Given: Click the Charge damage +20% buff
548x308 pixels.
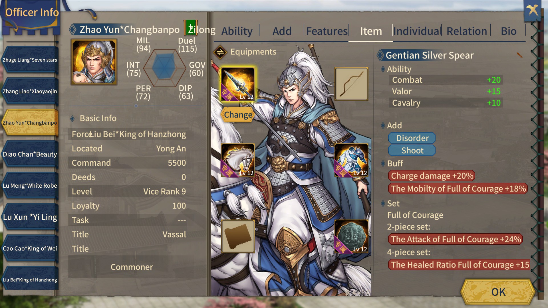Looking at the screenshot, I should tap(432, 176).
